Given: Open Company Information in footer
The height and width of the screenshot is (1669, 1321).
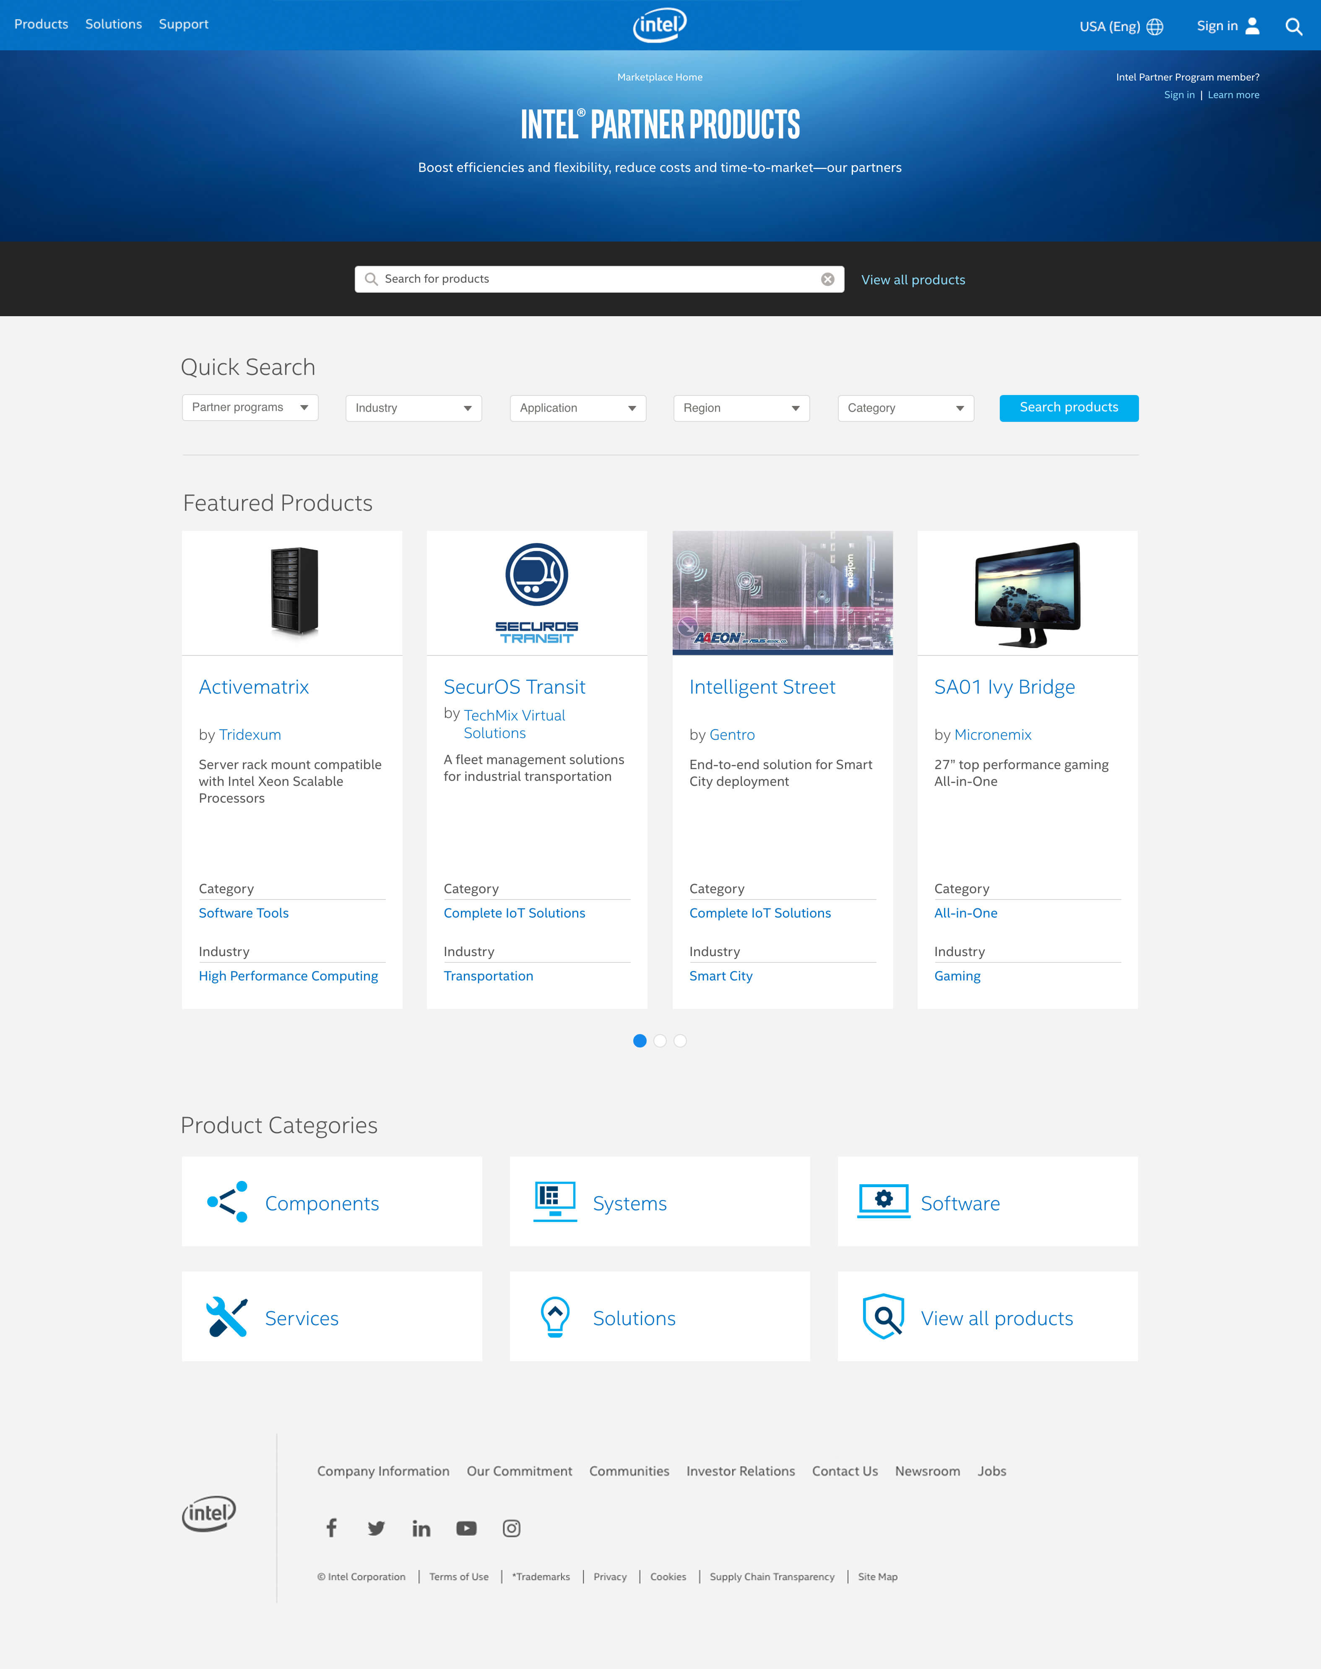Looking at the screenshot, I should [x=384, y=1471].
